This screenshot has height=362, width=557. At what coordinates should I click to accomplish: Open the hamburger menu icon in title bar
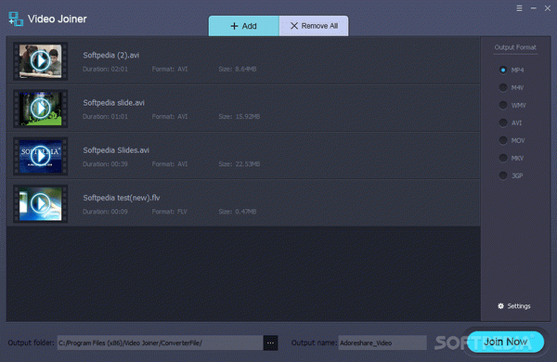(x=519, y=8)
